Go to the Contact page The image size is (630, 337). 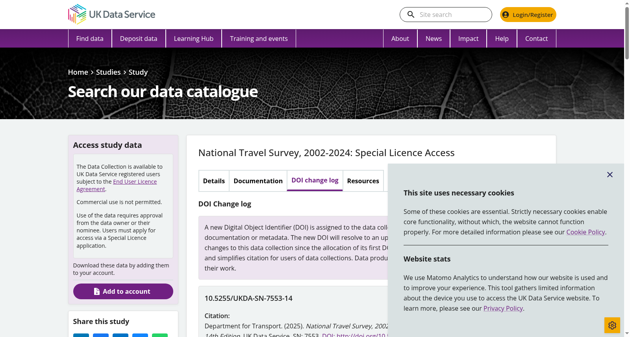536,39
